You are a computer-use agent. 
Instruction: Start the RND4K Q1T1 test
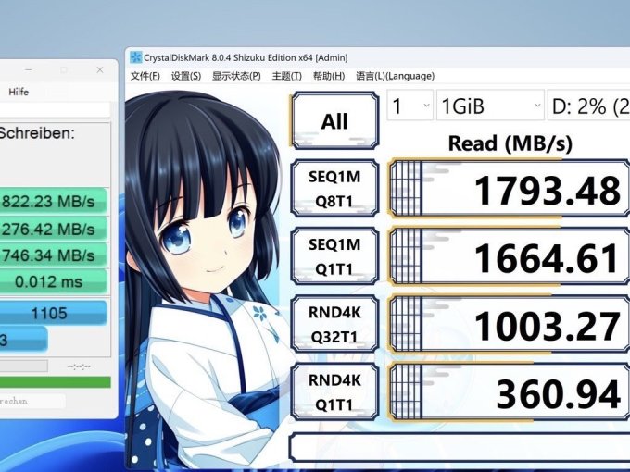click(334, 391)
